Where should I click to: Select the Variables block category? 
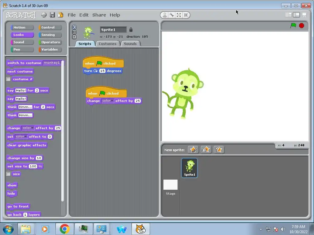50,50
